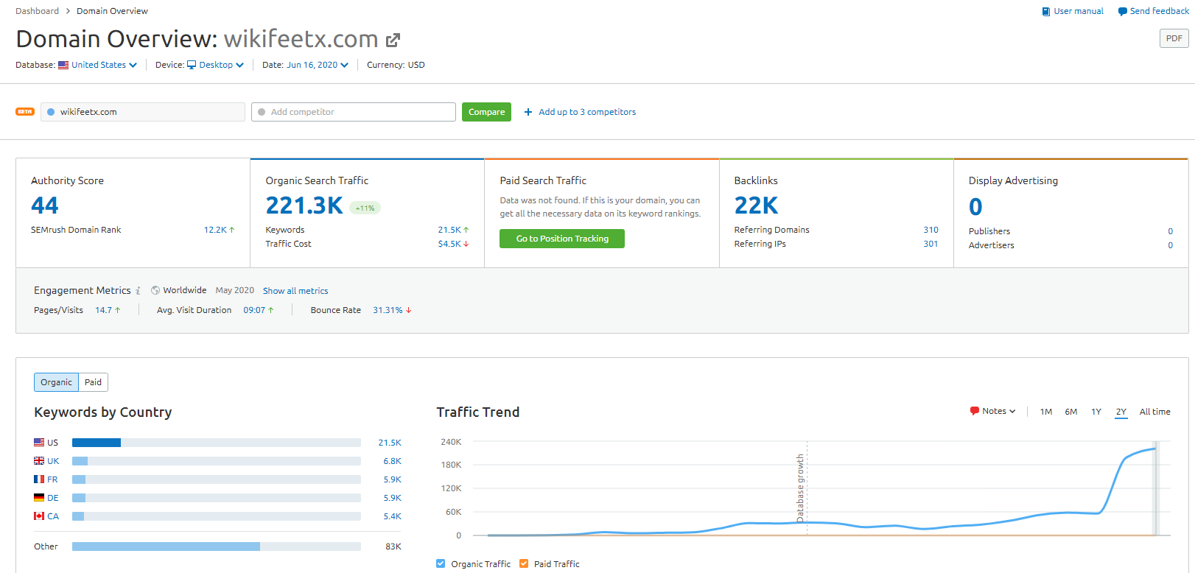Viewport: 1195px width, 573px height.
Task: Select the All time traffic trend range
Action: click(x=1155, y=412)
